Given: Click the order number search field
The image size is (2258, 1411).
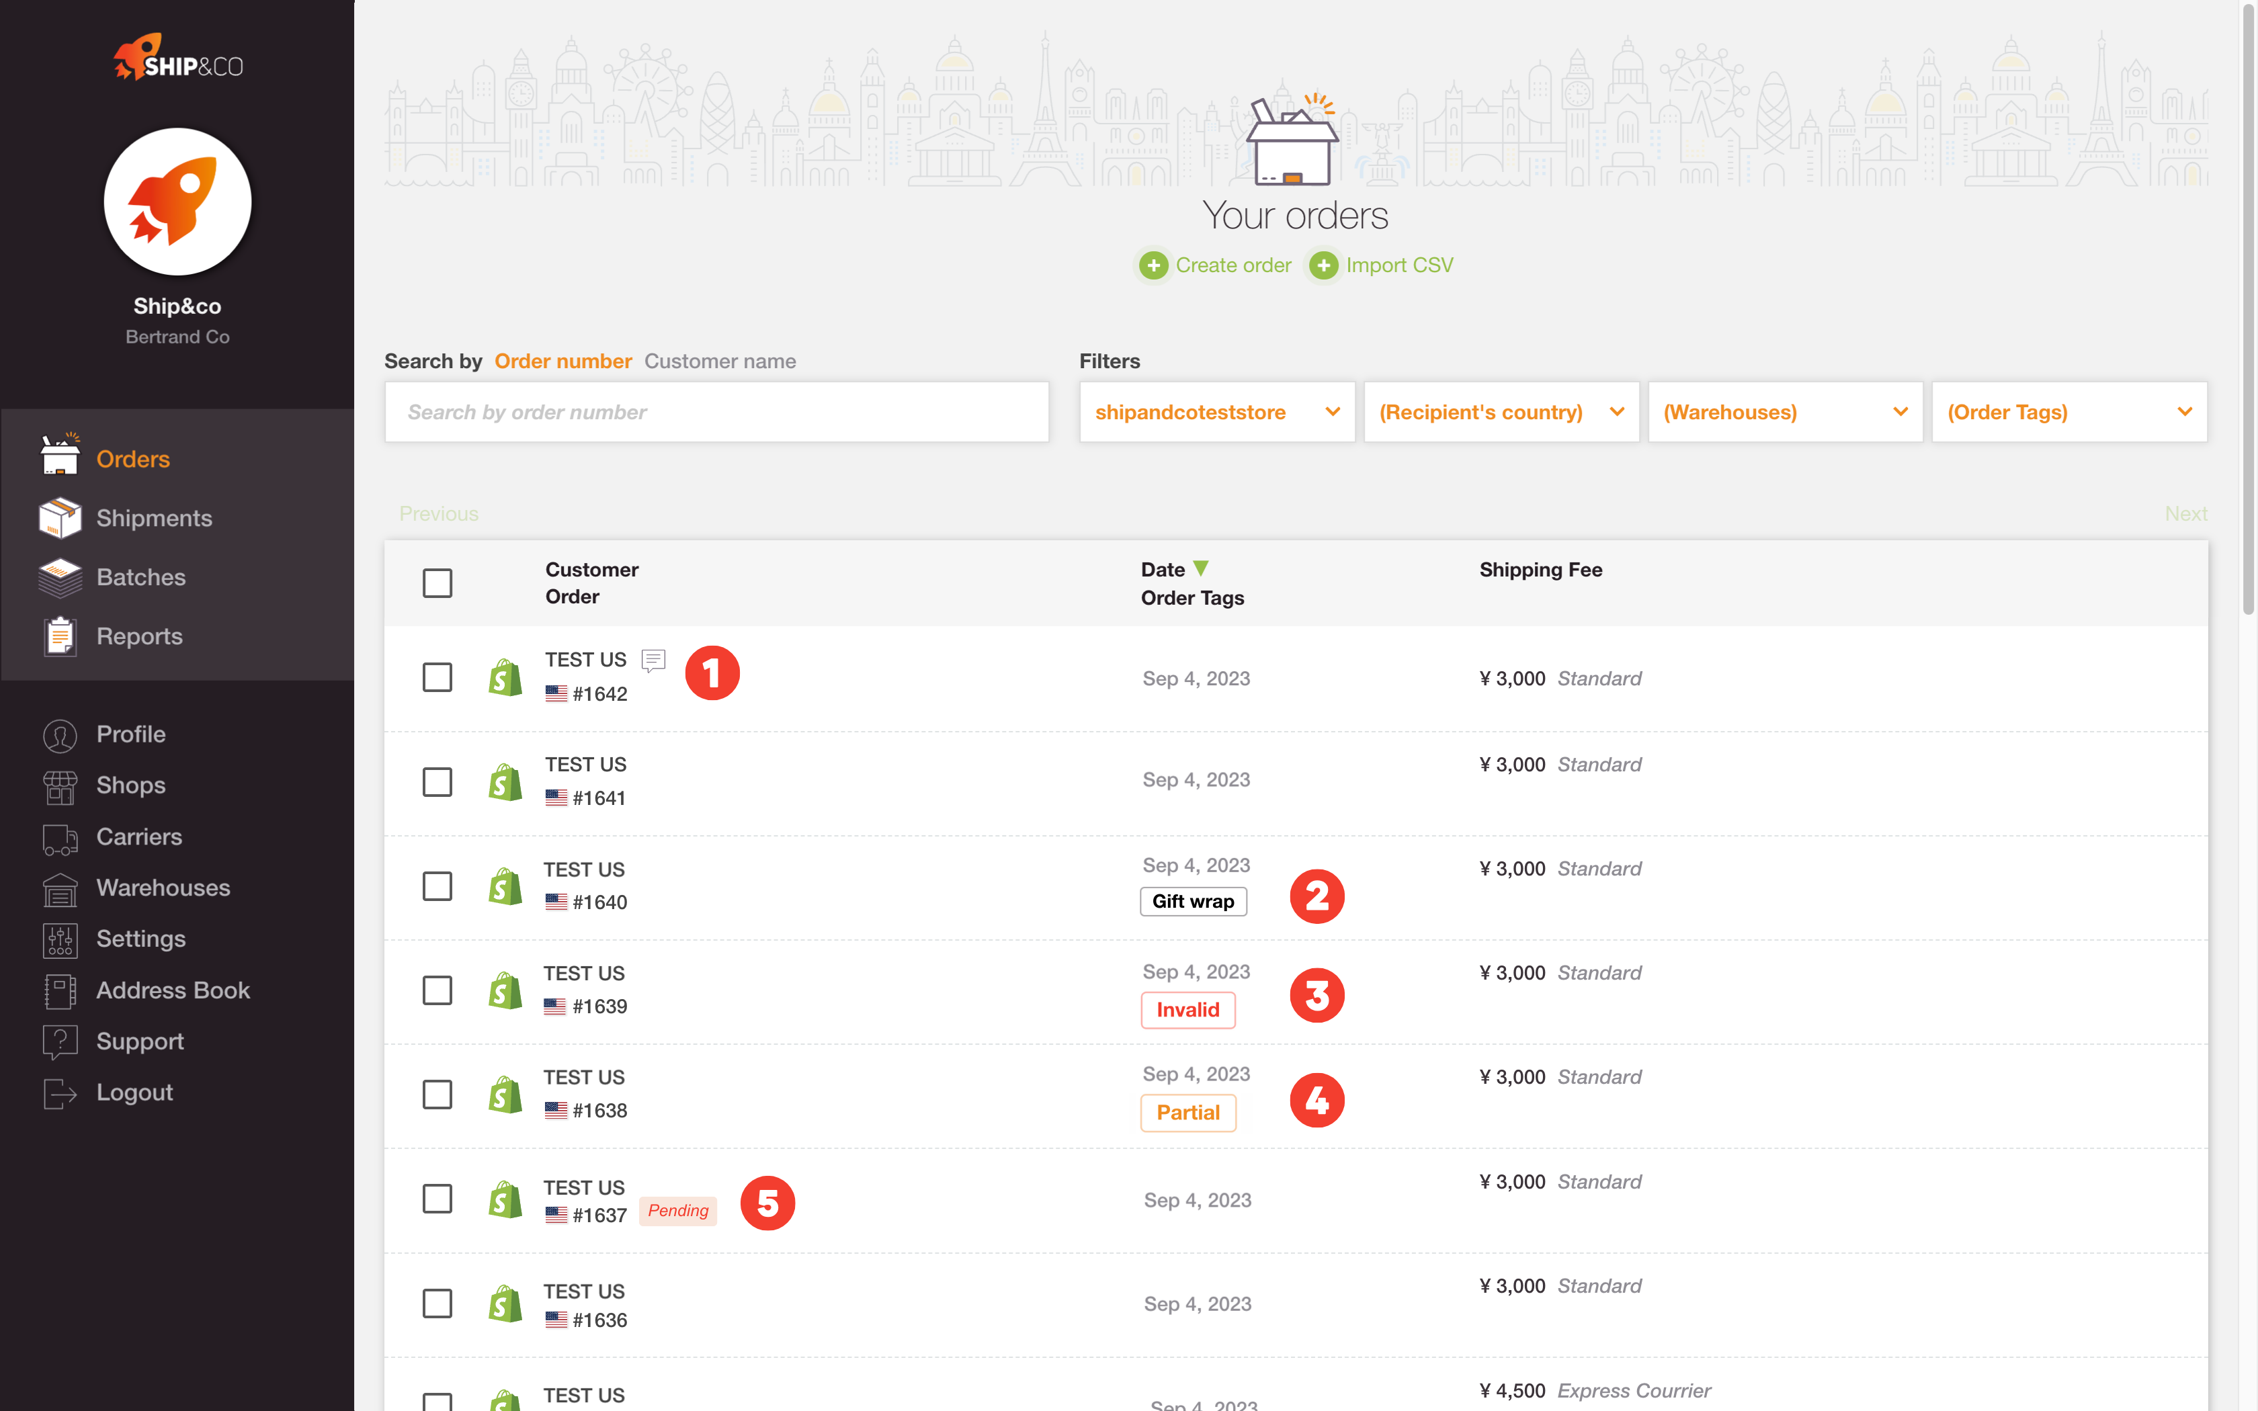Looking at the screenshot, I should pyautogui.click(x=716, y=413).
